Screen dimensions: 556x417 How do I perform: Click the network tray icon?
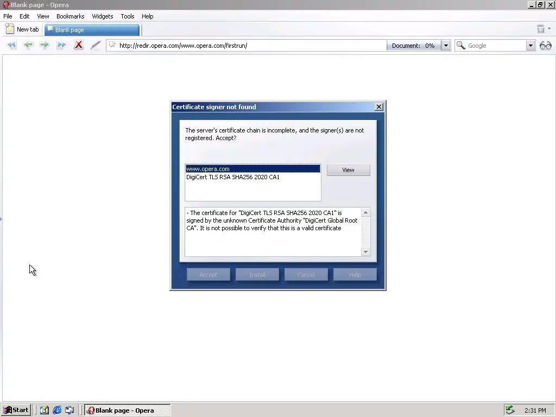(510, 410)
